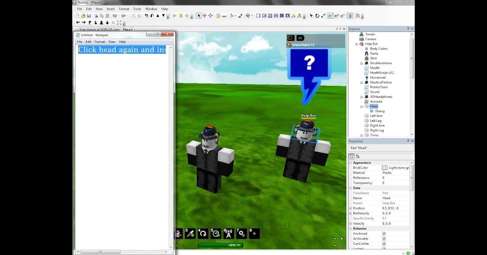Open the Window menu in Roblox Studio
The width and height of the screenshot is (487, 255).
(151, 9)
